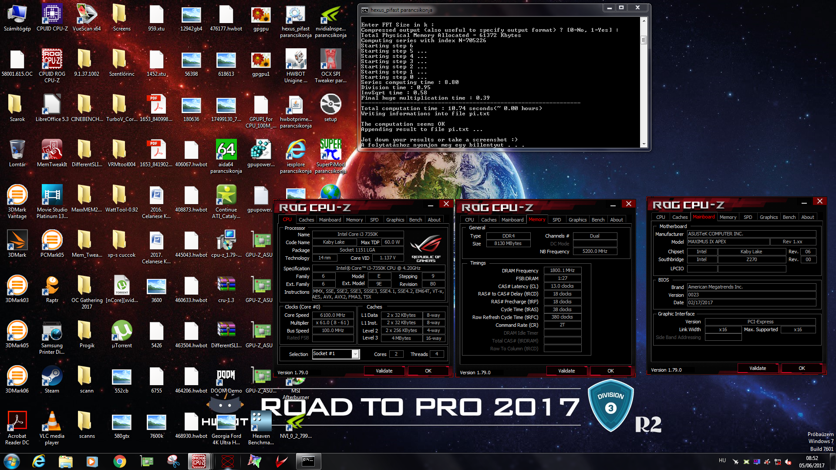
Task: Launch Heaven Benchmark desktop icon
Action: [x=261, y=427]
